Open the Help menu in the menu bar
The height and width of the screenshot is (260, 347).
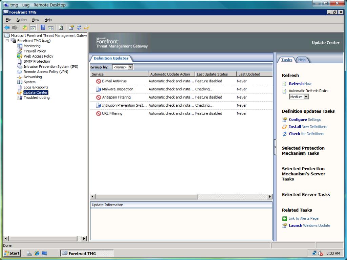pyautogui.click(x=48, y=20)
